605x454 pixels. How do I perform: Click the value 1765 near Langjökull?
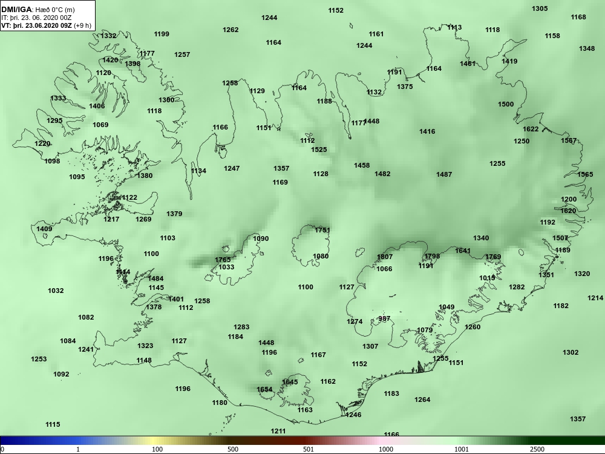click(x=223, y=260)
